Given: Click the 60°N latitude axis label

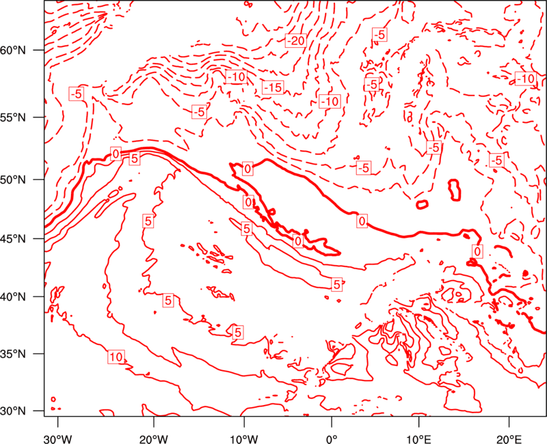Looking at the screenshot, I should (13, 50).
